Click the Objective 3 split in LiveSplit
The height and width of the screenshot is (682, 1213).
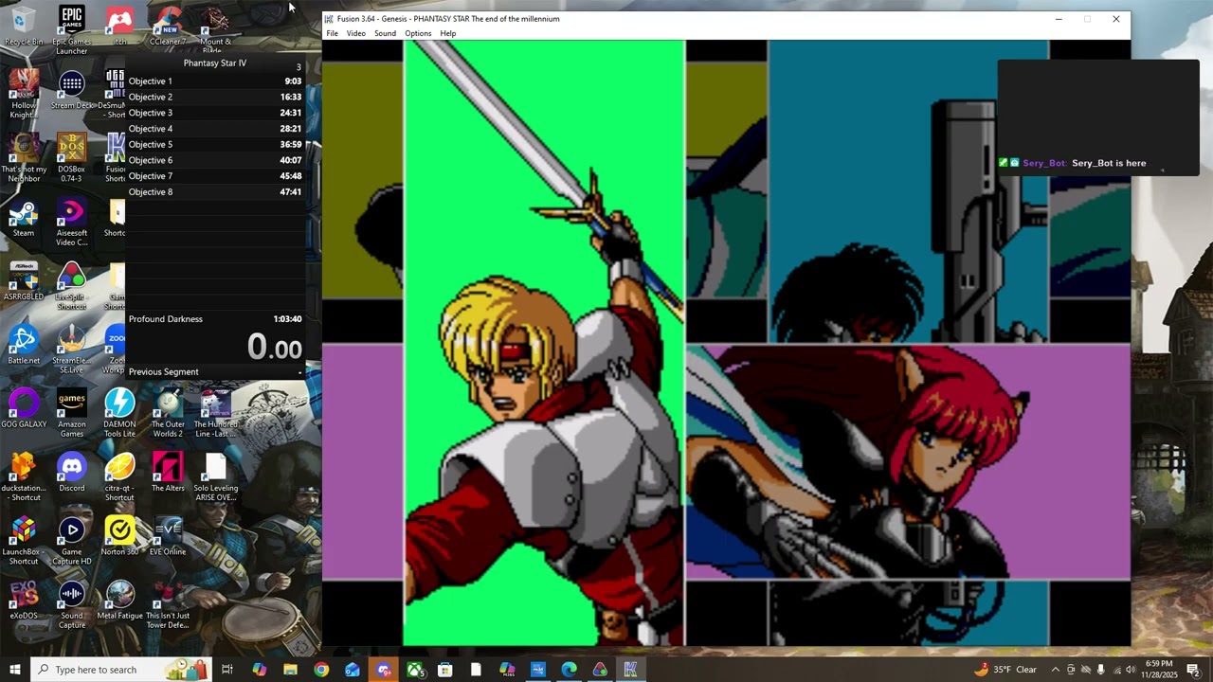tap(215, 113)
